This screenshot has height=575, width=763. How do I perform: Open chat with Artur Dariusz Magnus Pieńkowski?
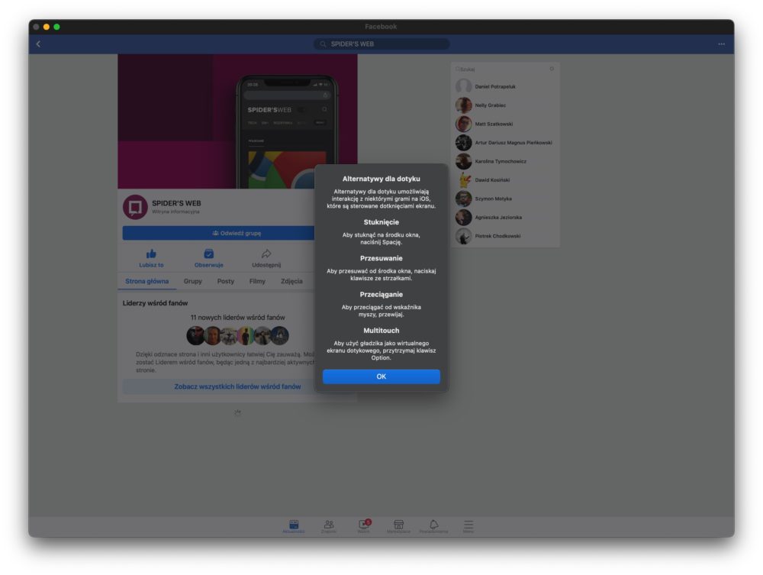point(505,143)
